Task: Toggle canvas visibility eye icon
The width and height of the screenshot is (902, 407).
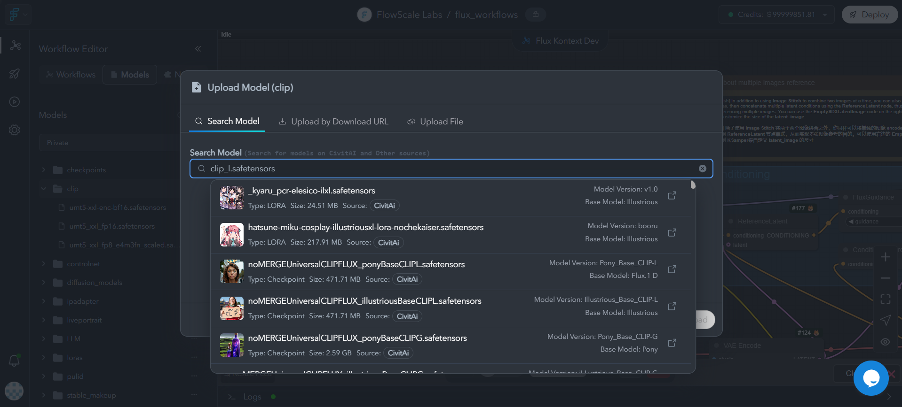Action: pos(885,342)
